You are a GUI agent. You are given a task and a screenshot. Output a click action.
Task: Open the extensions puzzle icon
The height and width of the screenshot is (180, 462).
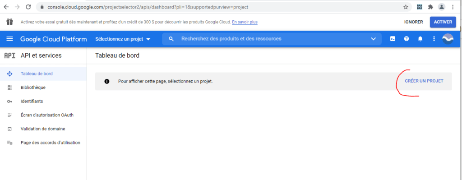click(x=430, y=7)
